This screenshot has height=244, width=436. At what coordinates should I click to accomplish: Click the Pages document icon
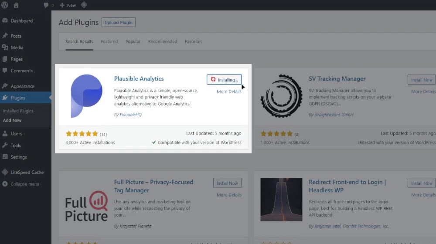click(5, 59)
